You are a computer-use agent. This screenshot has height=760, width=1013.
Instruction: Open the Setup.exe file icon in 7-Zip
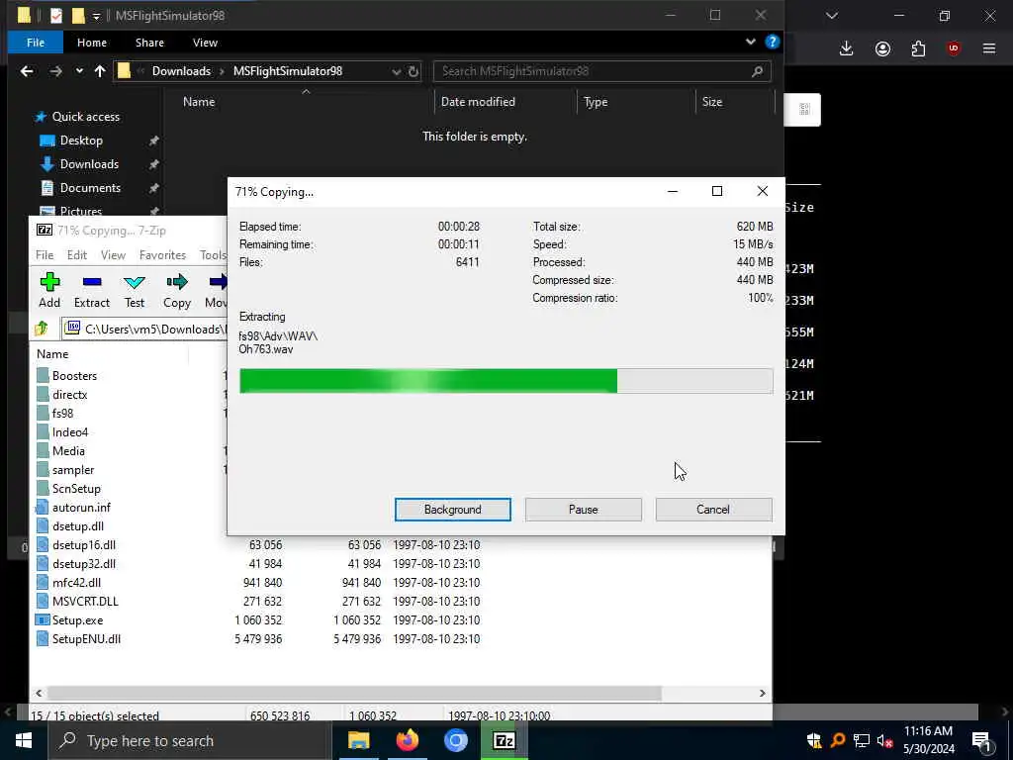point(43,620)
